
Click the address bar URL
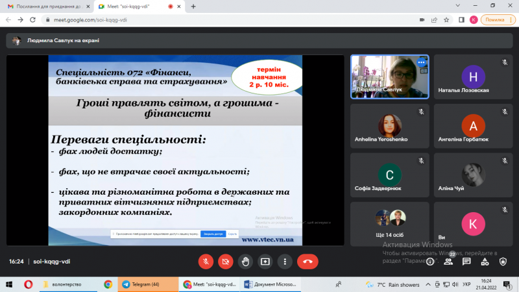click(x=90, y=20)
